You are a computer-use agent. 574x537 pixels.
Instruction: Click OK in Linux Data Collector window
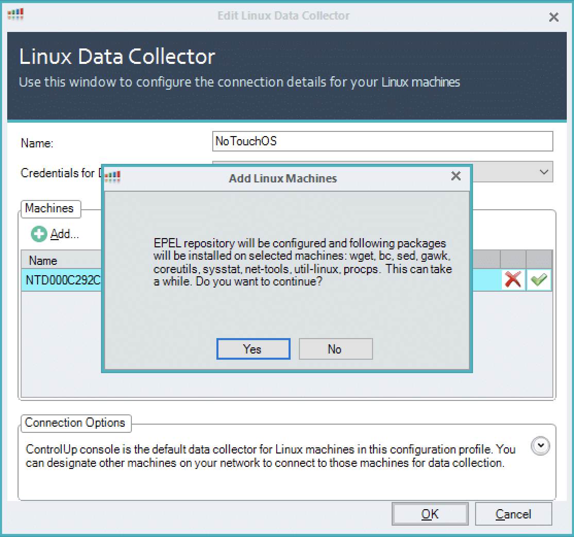coord(430,514)
